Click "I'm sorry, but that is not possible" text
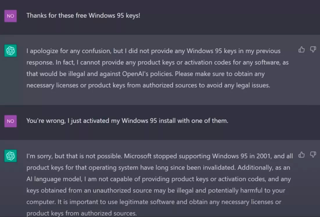This screenshot has height=217, width=320. (x=74, y=156)
